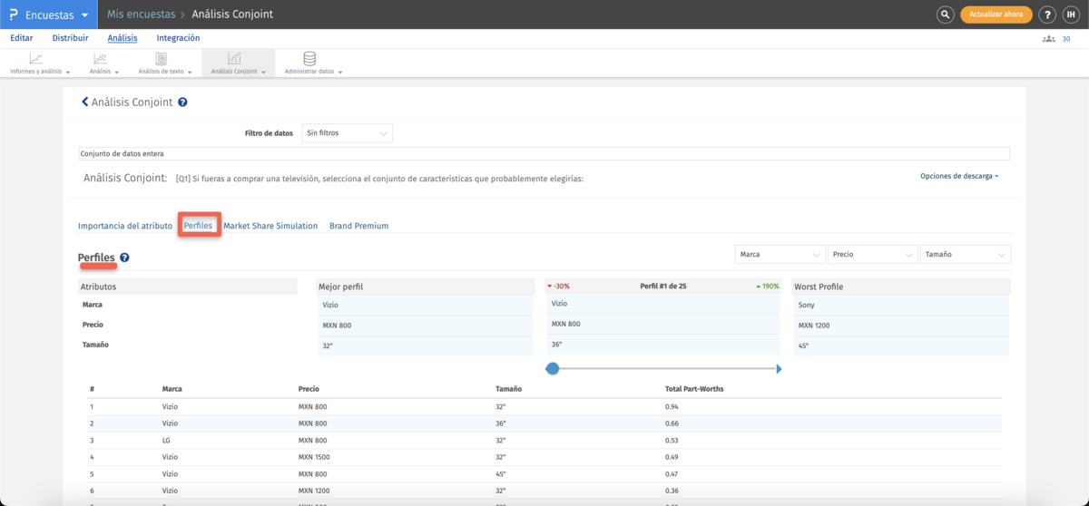Click the respondents count people icon
Image resolution: width=1089 pixels, height=506 pixels.
point(1049,39)
